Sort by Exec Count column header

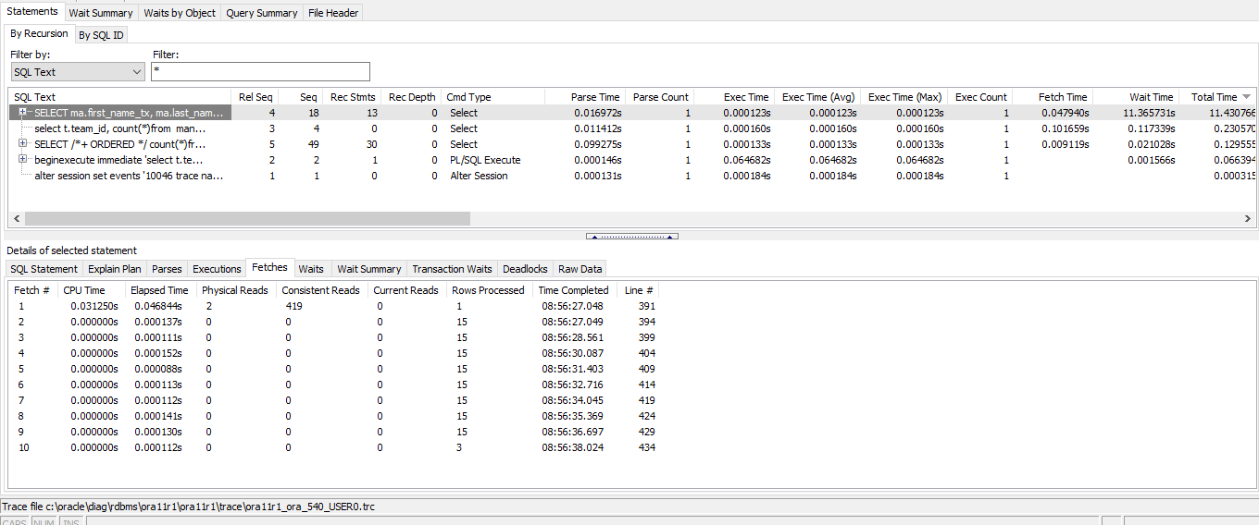(980, 96)
